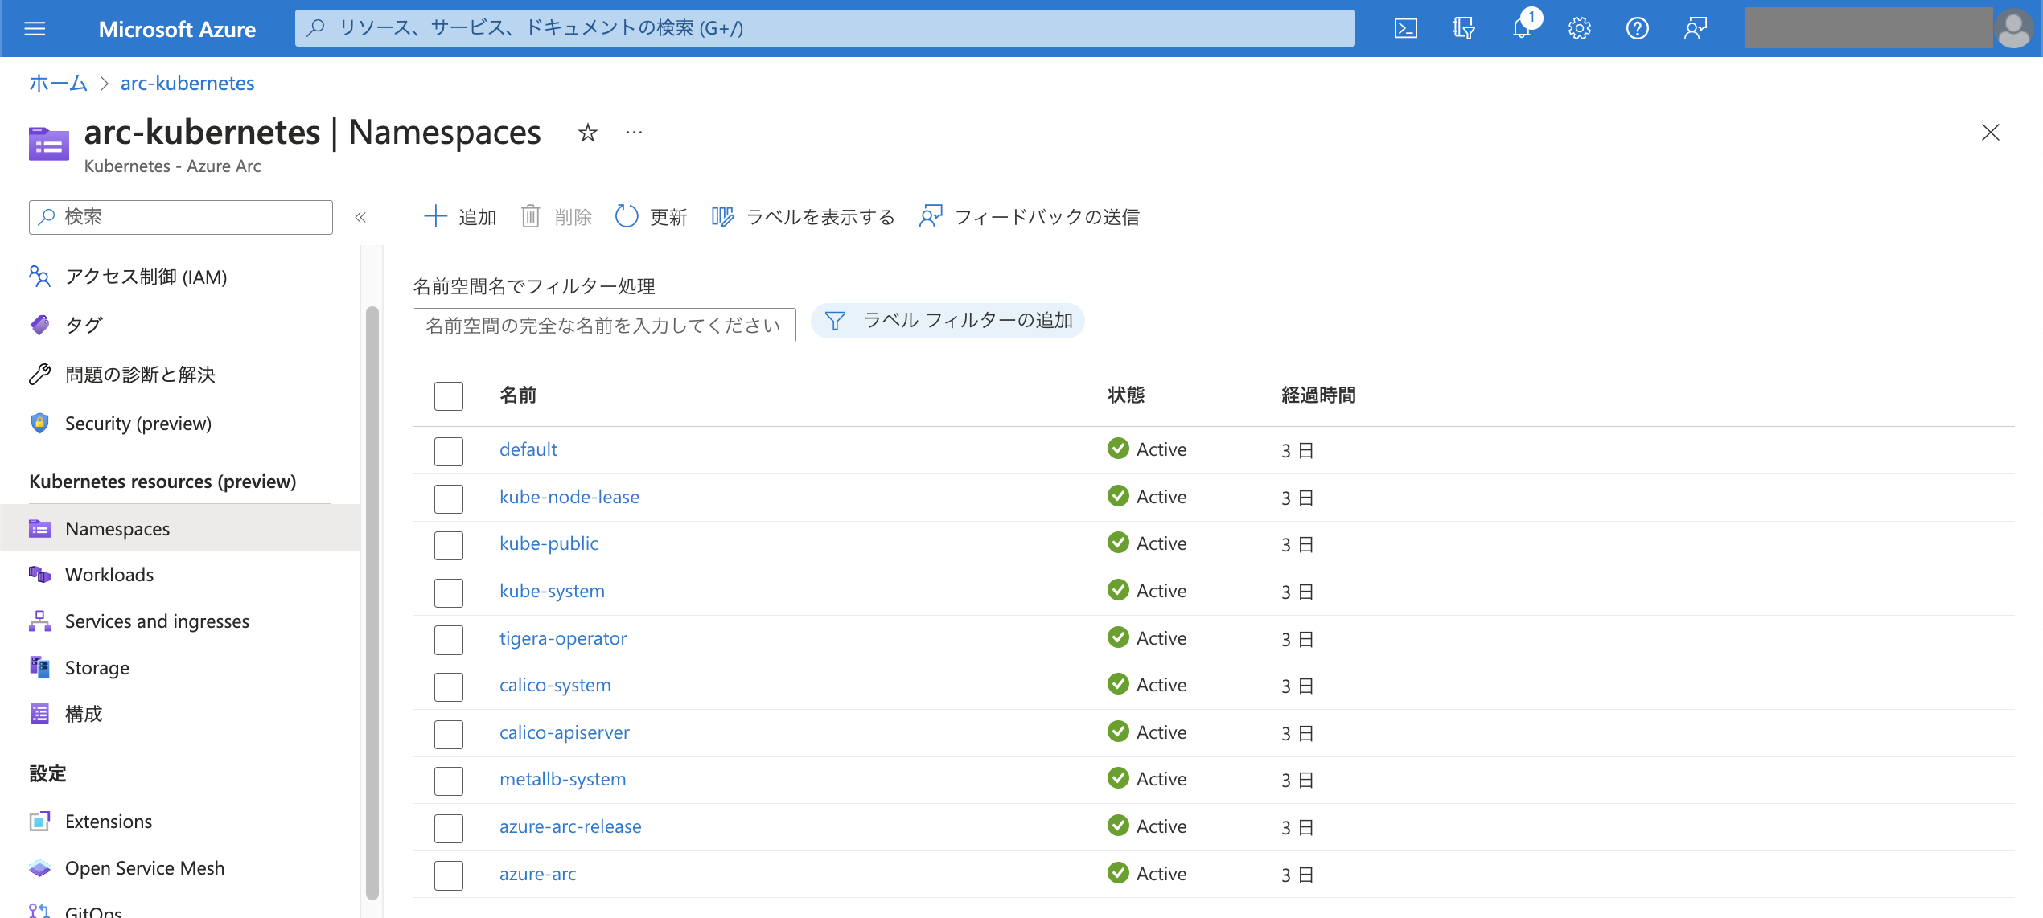Image resolution: width=2043 pixels, height=918 pixels.
Task: Check the default namespace row
Action: pos(449,451)
